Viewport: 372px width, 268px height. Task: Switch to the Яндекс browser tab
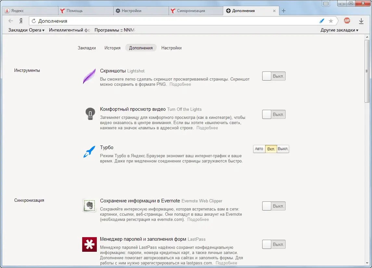[x=30, y=11]
